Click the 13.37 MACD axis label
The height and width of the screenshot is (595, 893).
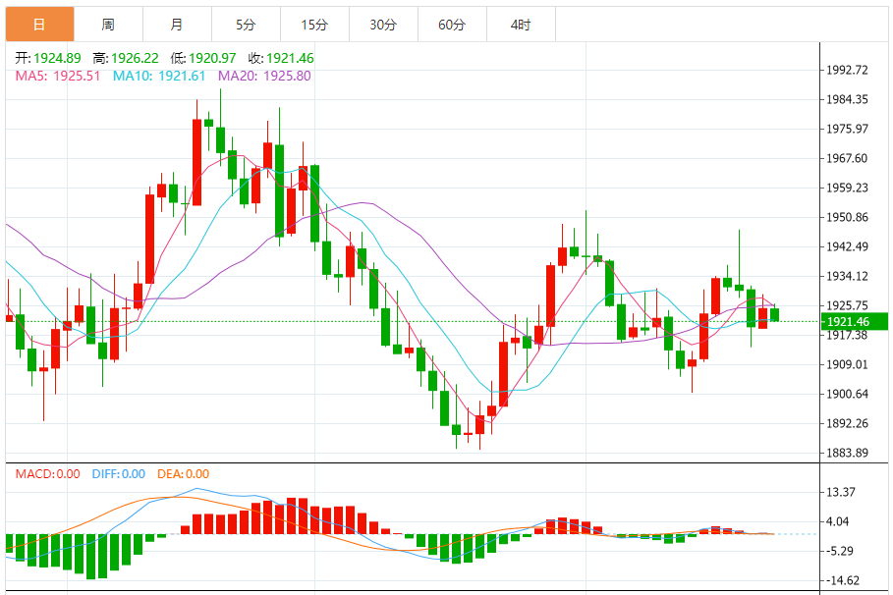[x=841, y=492]
